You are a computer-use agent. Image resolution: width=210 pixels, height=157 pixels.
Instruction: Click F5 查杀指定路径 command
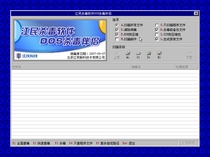108,143
